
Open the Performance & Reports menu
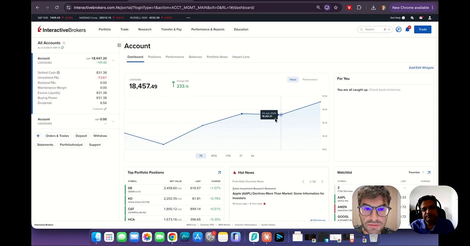[x=208, y=29]
